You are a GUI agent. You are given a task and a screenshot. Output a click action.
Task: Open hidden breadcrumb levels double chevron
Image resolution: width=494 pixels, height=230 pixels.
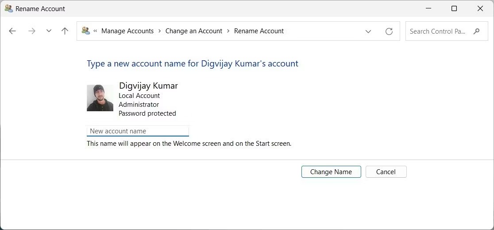pyautogui.click(x=95, y=31)
